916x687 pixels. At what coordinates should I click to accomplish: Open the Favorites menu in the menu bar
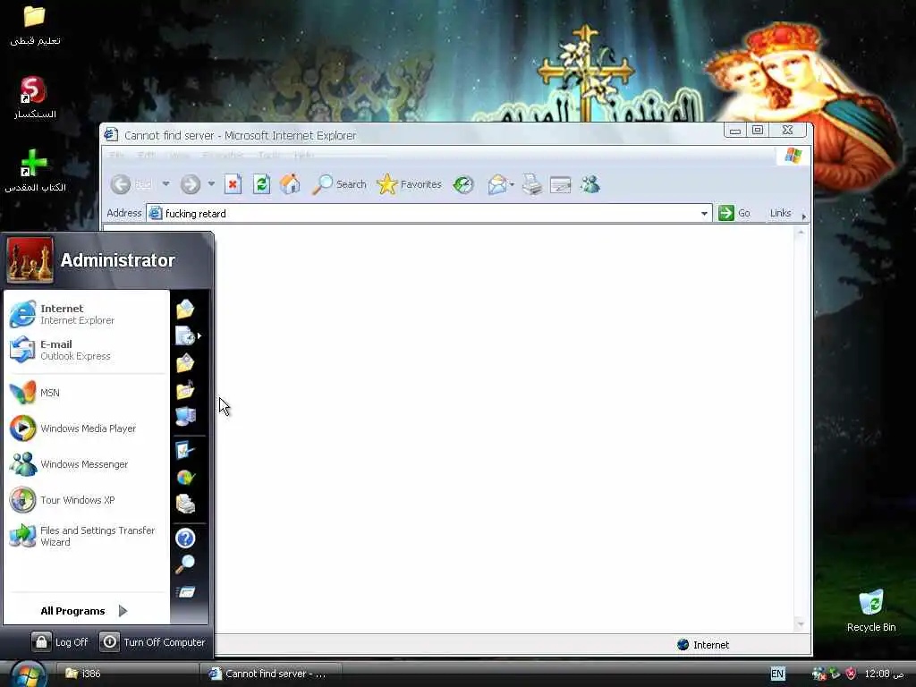[223, 155]
